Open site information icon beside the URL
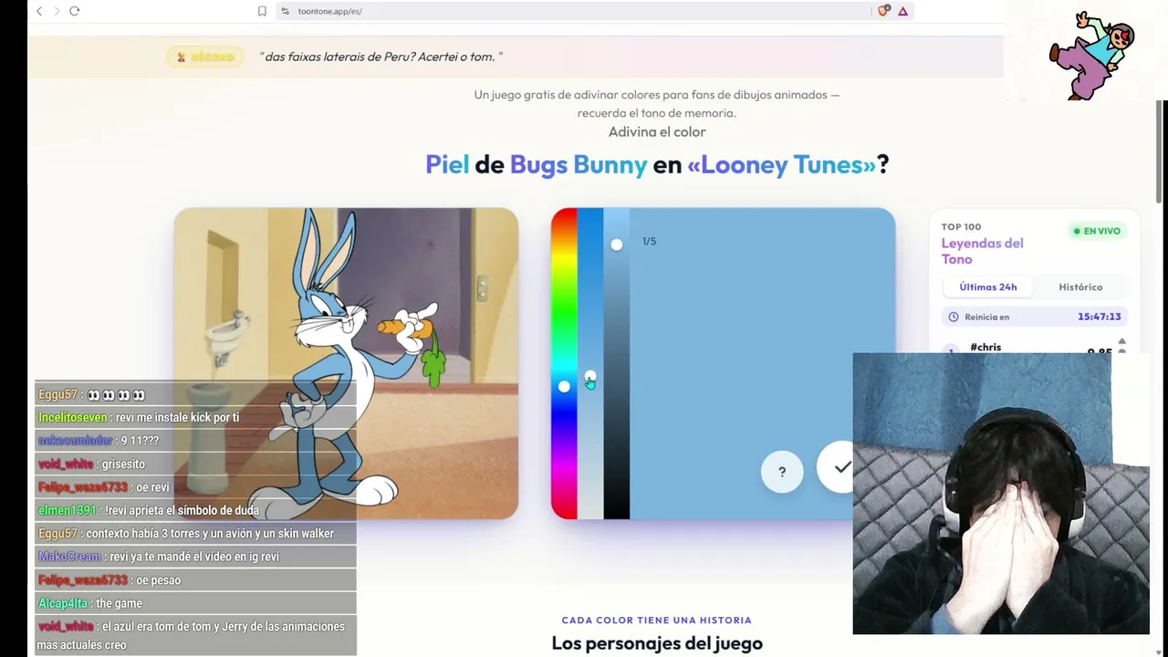 285,11
